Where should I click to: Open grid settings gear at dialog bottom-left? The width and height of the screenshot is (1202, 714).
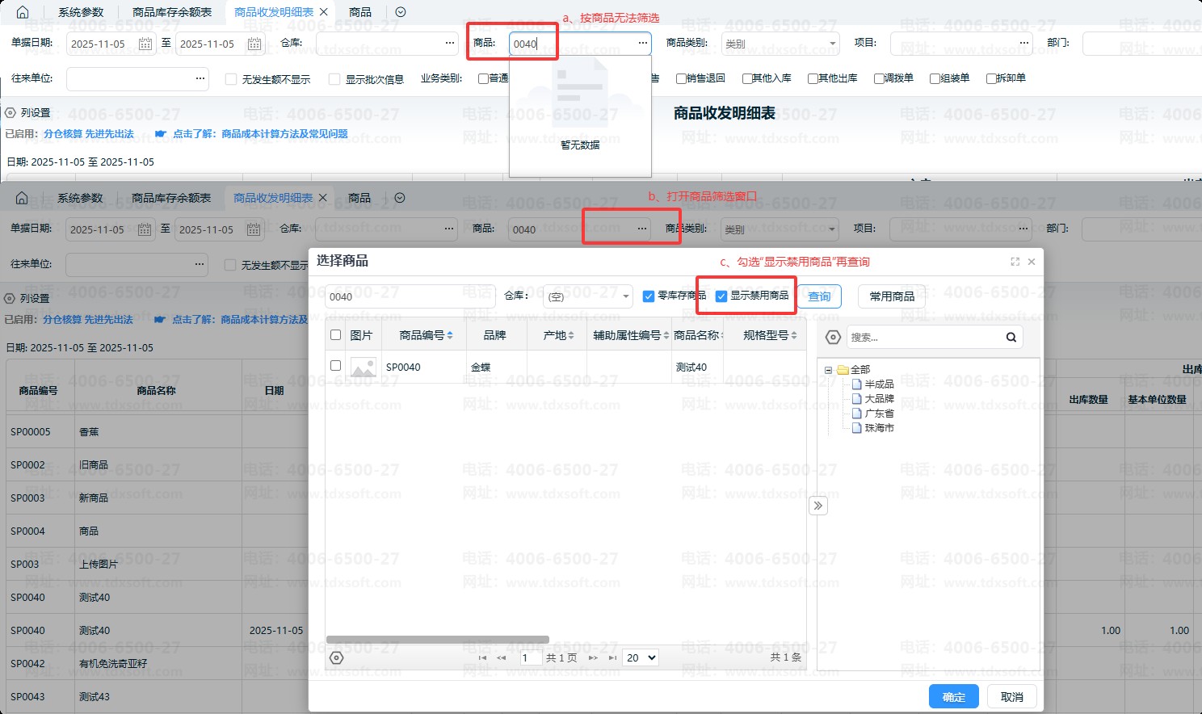point(337,658)
